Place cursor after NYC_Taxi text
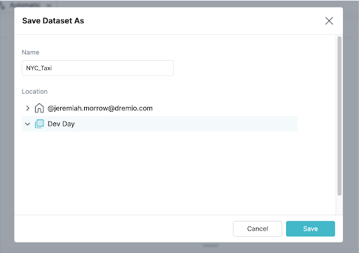 click(53, 68)
